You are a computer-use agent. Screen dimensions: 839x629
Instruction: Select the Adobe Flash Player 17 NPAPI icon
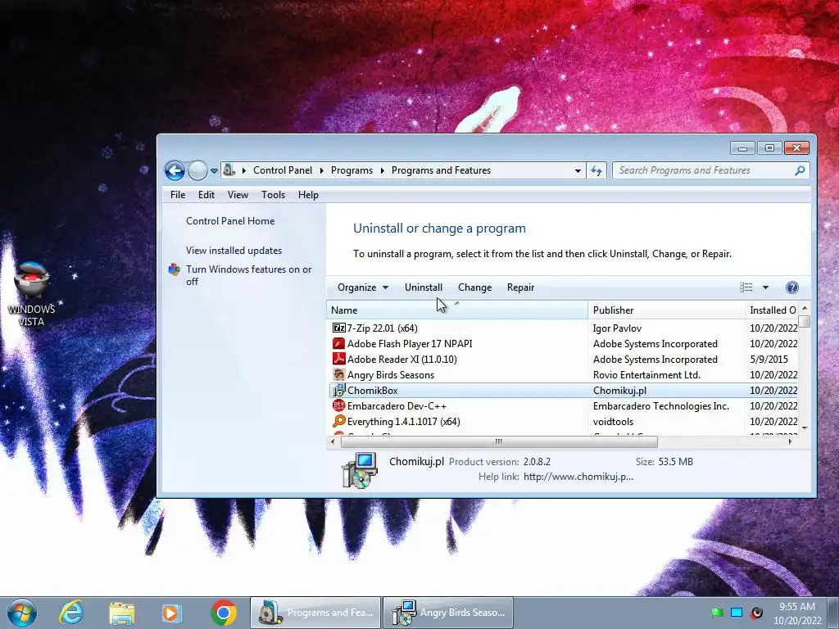[338, 343]
